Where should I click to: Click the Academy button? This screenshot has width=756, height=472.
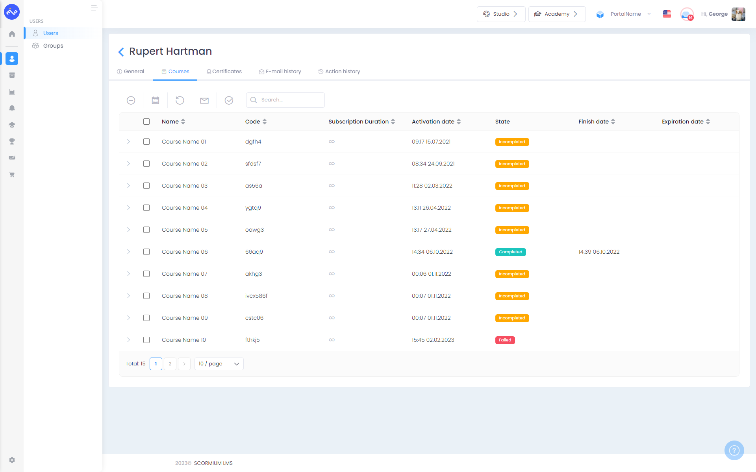[557, 14]
